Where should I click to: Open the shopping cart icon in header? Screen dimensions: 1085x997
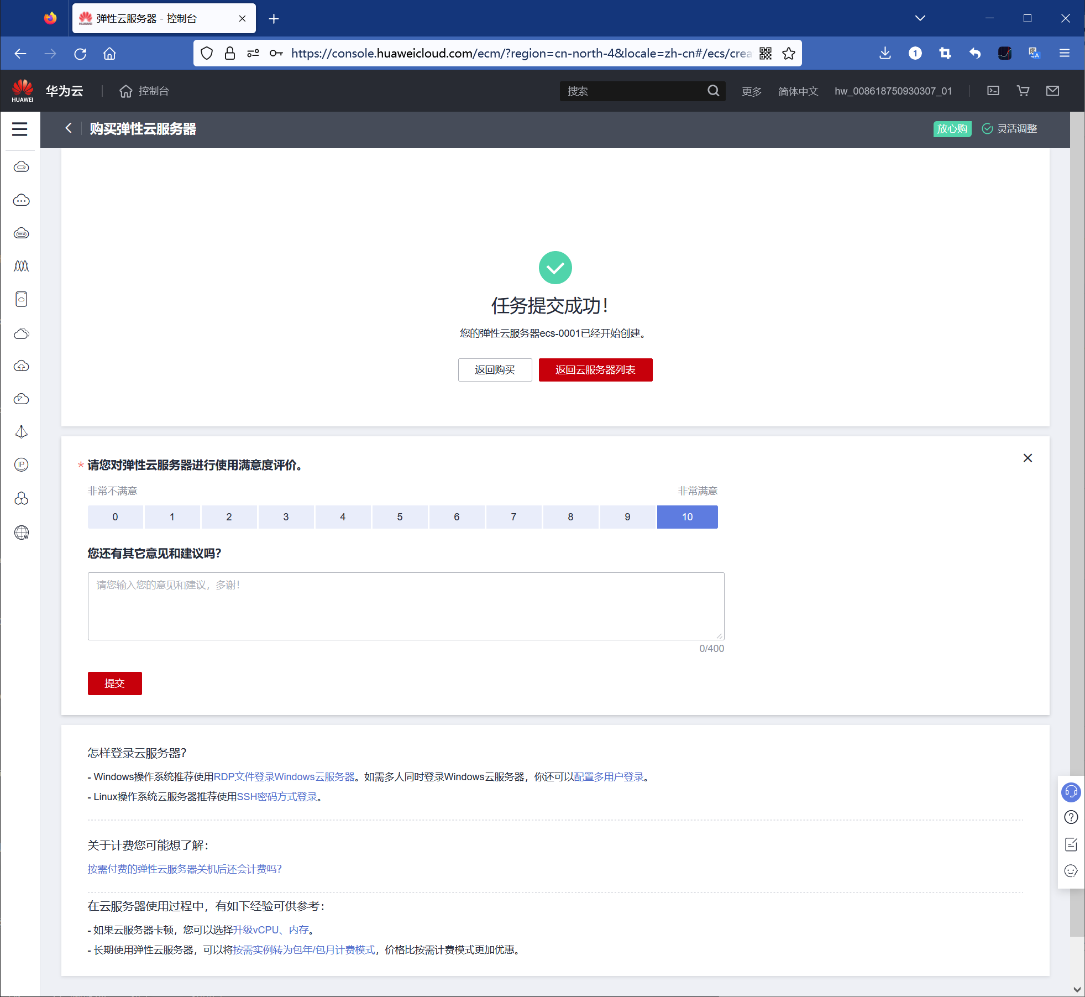pos(1023,91)
